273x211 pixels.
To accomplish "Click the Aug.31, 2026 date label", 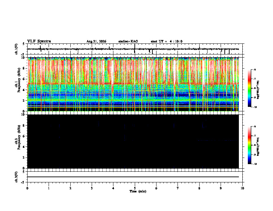I will [96, 41].
